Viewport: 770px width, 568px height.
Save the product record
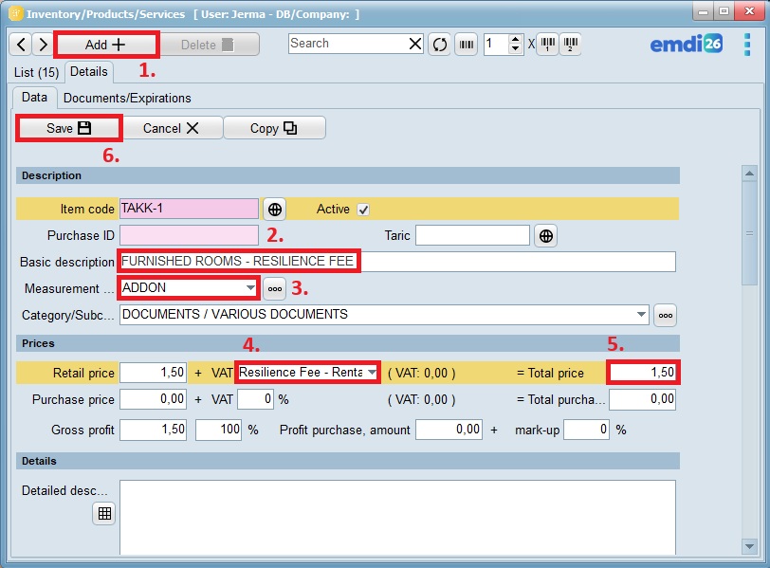coord(68,128)
